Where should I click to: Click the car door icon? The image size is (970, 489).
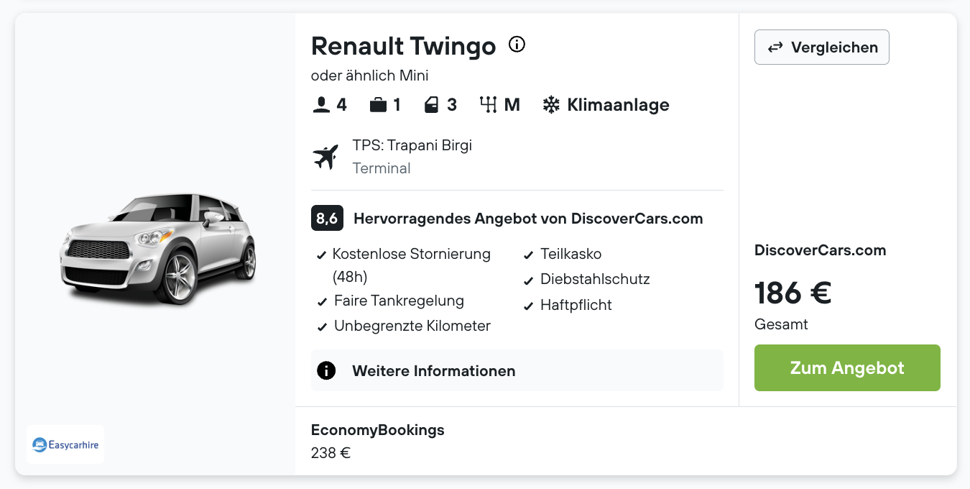tap(431, 105)
